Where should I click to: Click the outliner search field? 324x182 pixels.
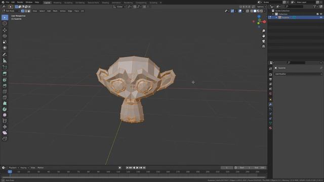pos(294,7)
